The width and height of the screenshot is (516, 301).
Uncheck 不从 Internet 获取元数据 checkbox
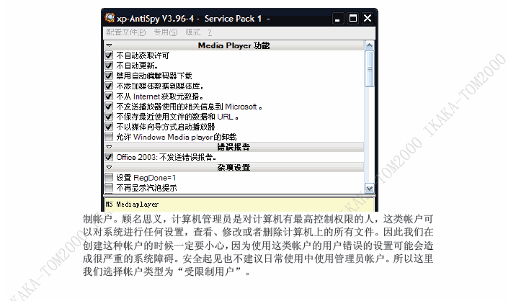pyautogui.click(x=109, y=96)
